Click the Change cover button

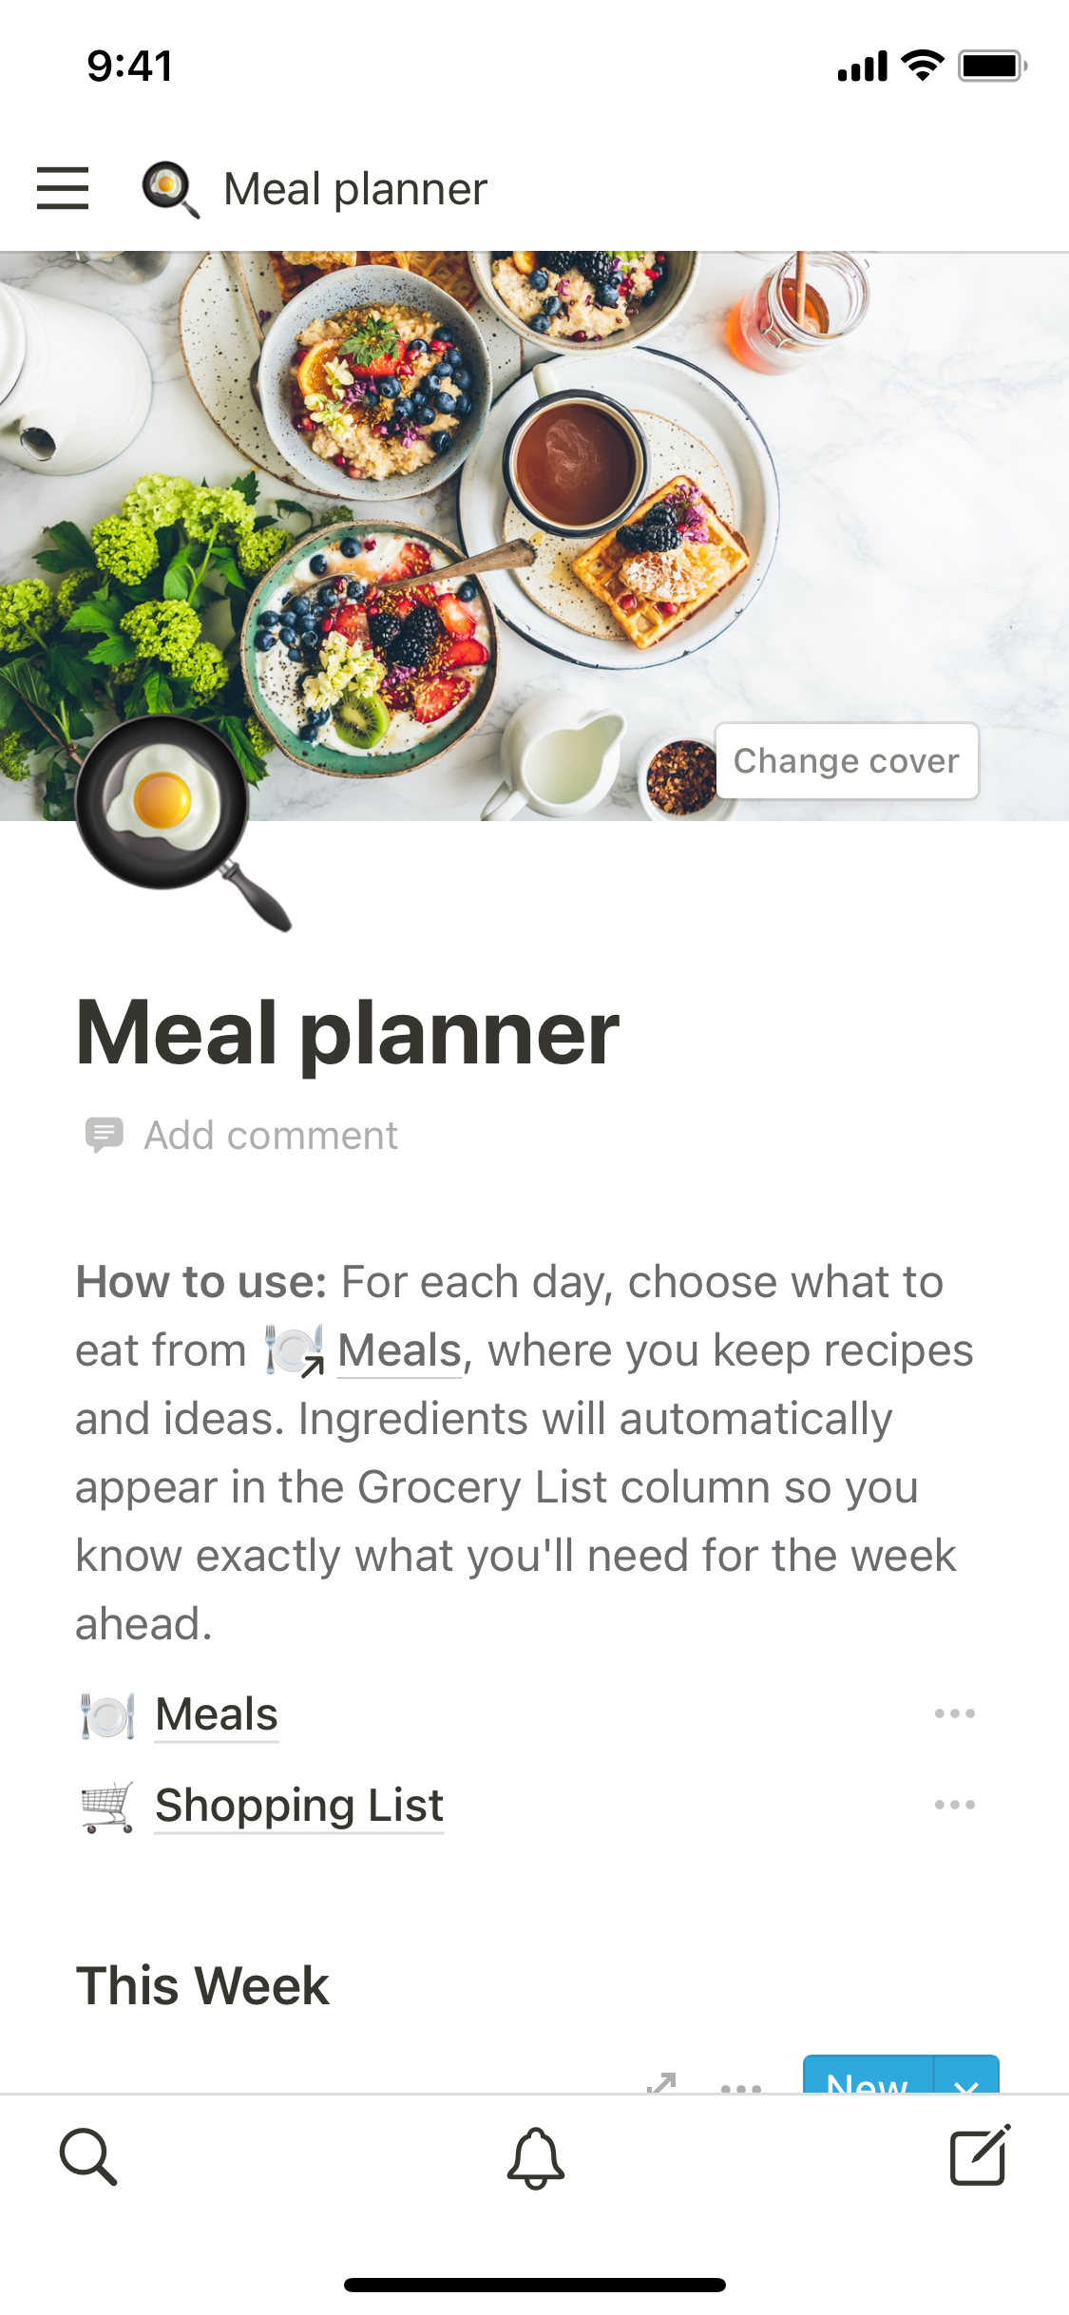coord(846,761)
